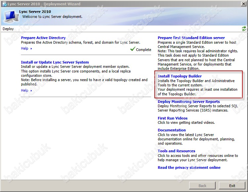This screenshot has width=248, height=192.
Task: Click the Lync Server computer icon in the header
Action: point(11,17)
